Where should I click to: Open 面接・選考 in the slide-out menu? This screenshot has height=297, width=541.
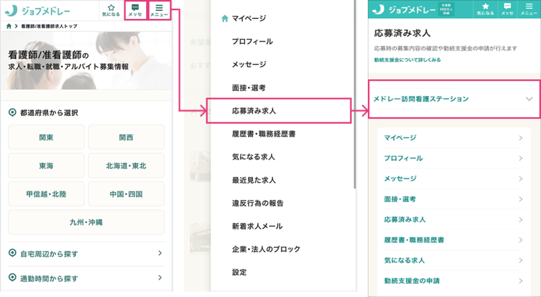pos(249,88)
